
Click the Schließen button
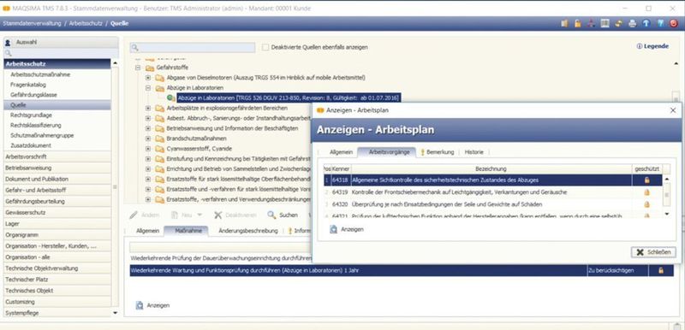click(x=653, y=252)
